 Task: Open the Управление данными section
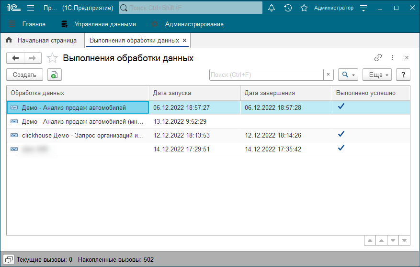[105, 24]
